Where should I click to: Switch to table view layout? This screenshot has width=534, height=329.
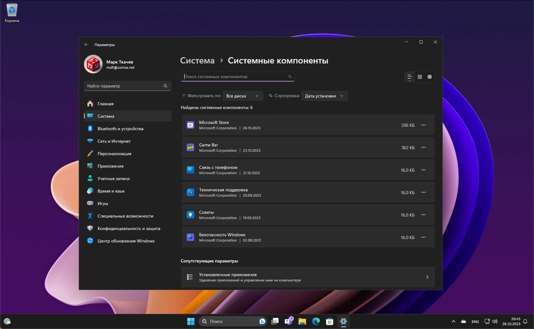point(430,77)
